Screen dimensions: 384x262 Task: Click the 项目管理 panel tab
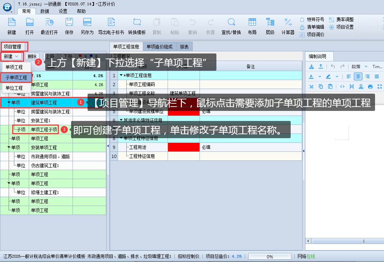point(13,47)
